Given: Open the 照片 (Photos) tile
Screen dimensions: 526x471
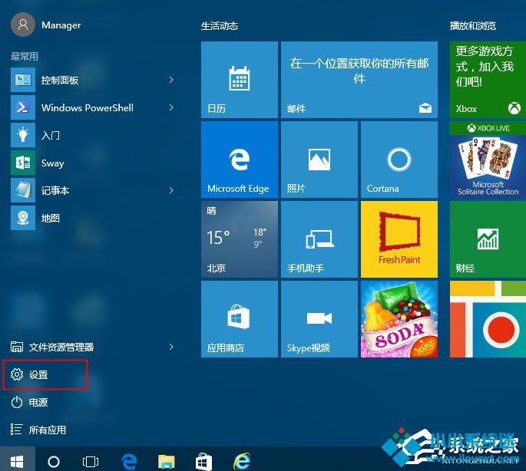Looking at the screenshot, I should pyautogui.click(x=319, y=160).
